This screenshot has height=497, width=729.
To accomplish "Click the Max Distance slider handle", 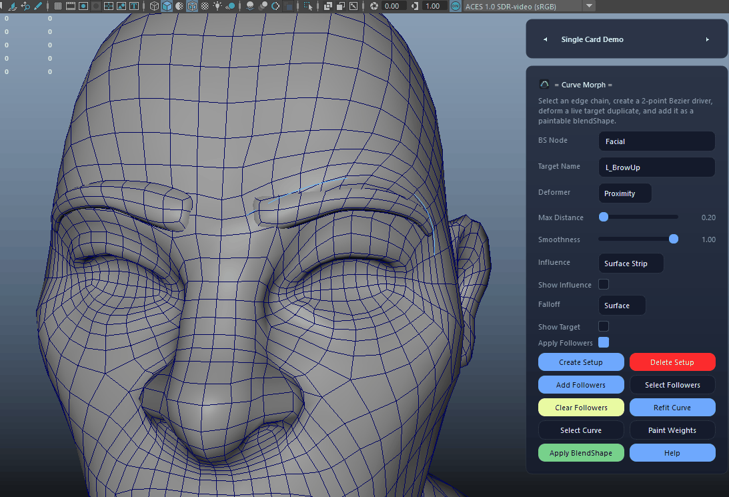I will (x=604, y=217).
